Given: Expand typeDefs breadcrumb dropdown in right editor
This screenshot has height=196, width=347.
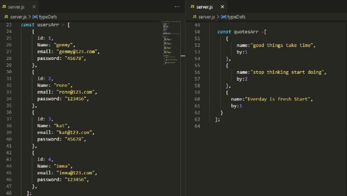Looking at the screenshot, I should pyautogui.click(x=237, y=17).
